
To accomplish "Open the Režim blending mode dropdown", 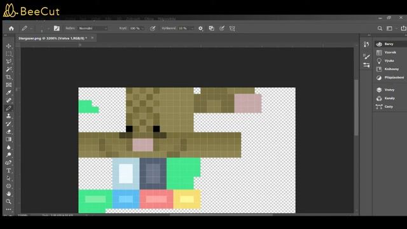I will tap(93, 28).
